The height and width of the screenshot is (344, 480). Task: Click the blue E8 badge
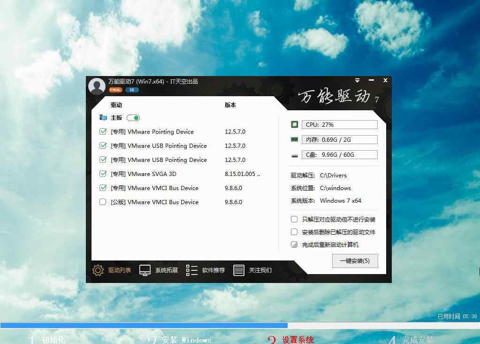pyautogui.click(x=132, y=90)
